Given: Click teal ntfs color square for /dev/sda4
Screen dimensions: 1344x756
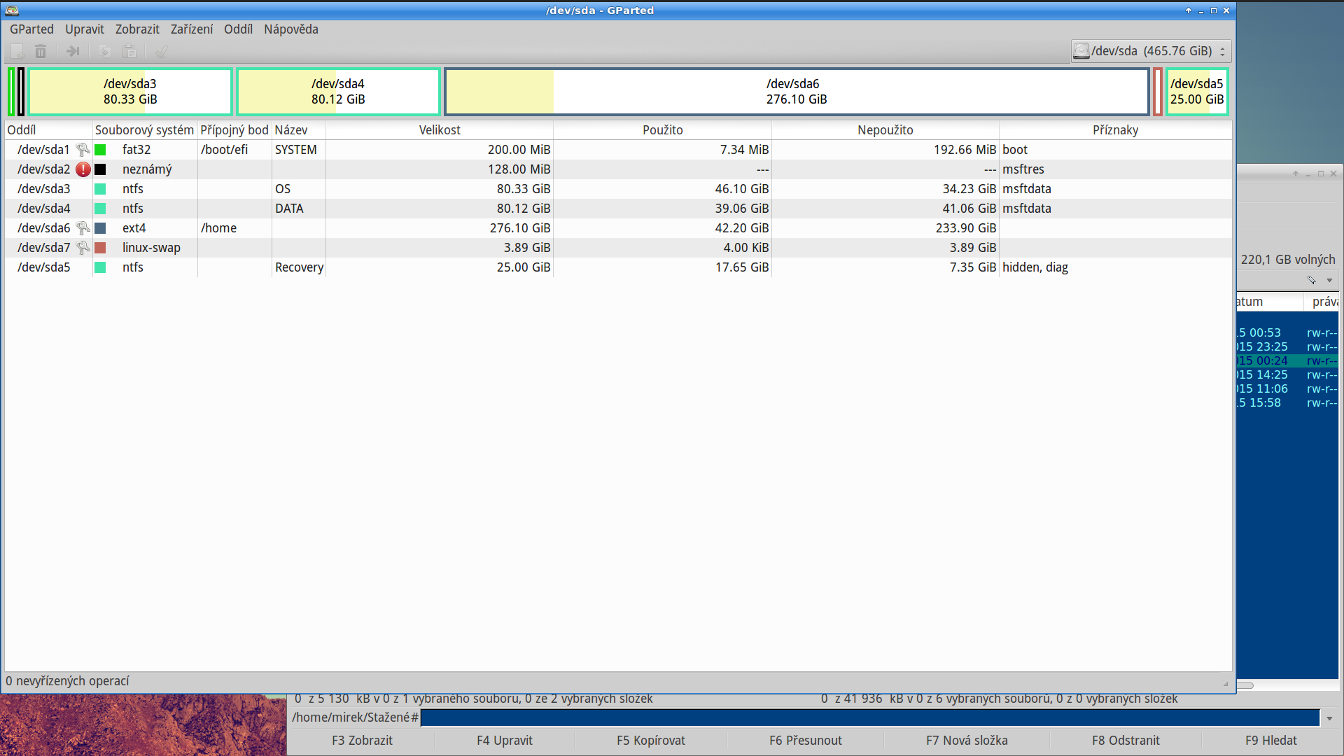Looking at the screenshot, I should pyautogui.click(x=100, y=209).
